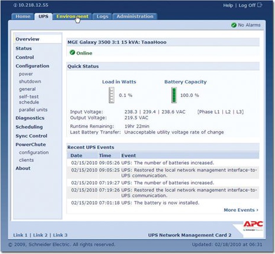Click Link 3 in the footer
Screen dimensions: 275x254
click(60, 235)
